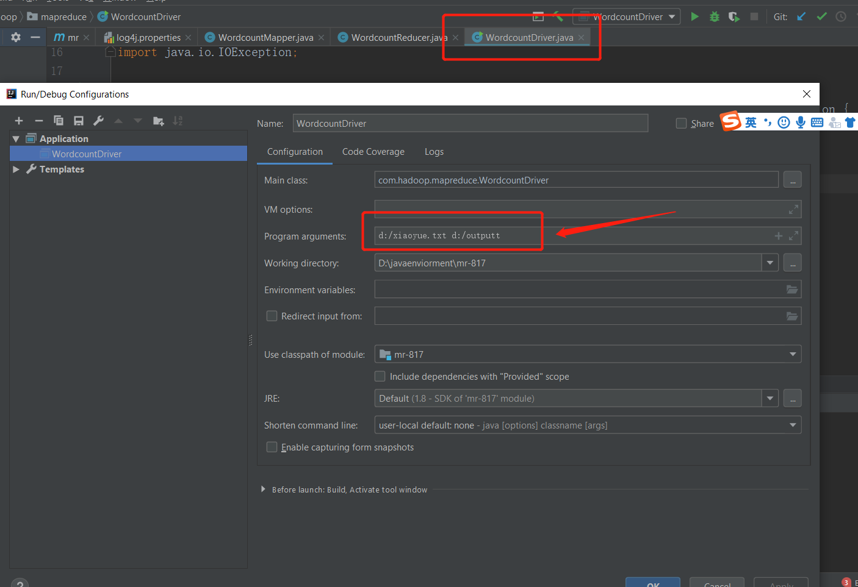Close the log4j.properties tab
Image resolution: width=858 pixels, height=587 pixels.
(x=188, y=38)
